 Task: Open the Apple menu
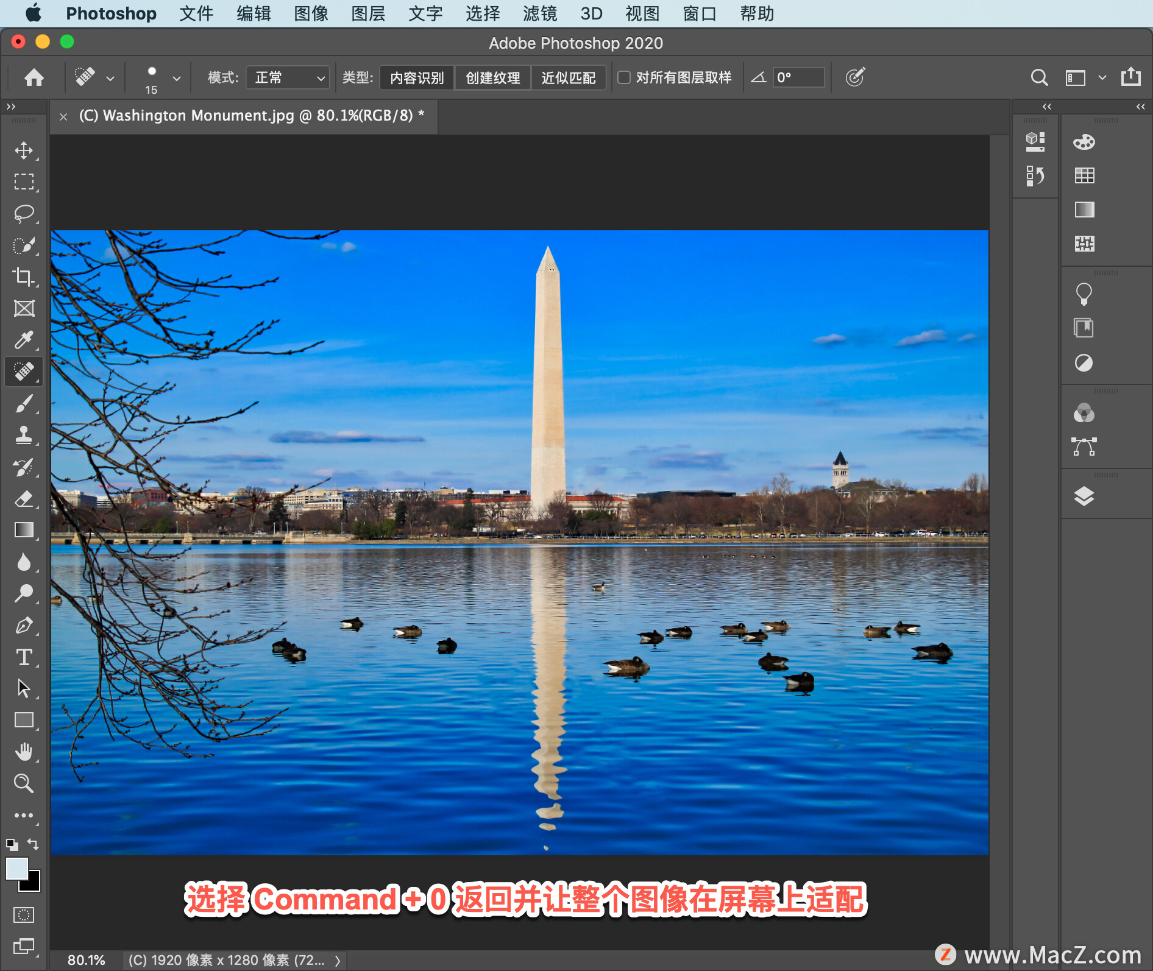[34, 13]
